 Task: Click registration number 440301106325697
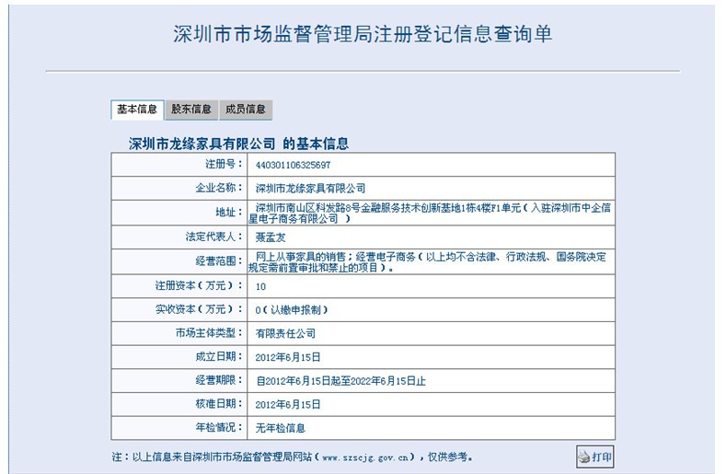pos(293,165)
